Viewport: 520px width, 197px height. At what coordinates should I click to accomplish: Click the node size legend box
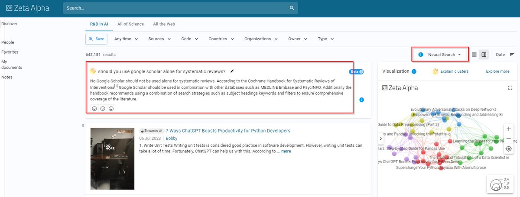[500, 183]
